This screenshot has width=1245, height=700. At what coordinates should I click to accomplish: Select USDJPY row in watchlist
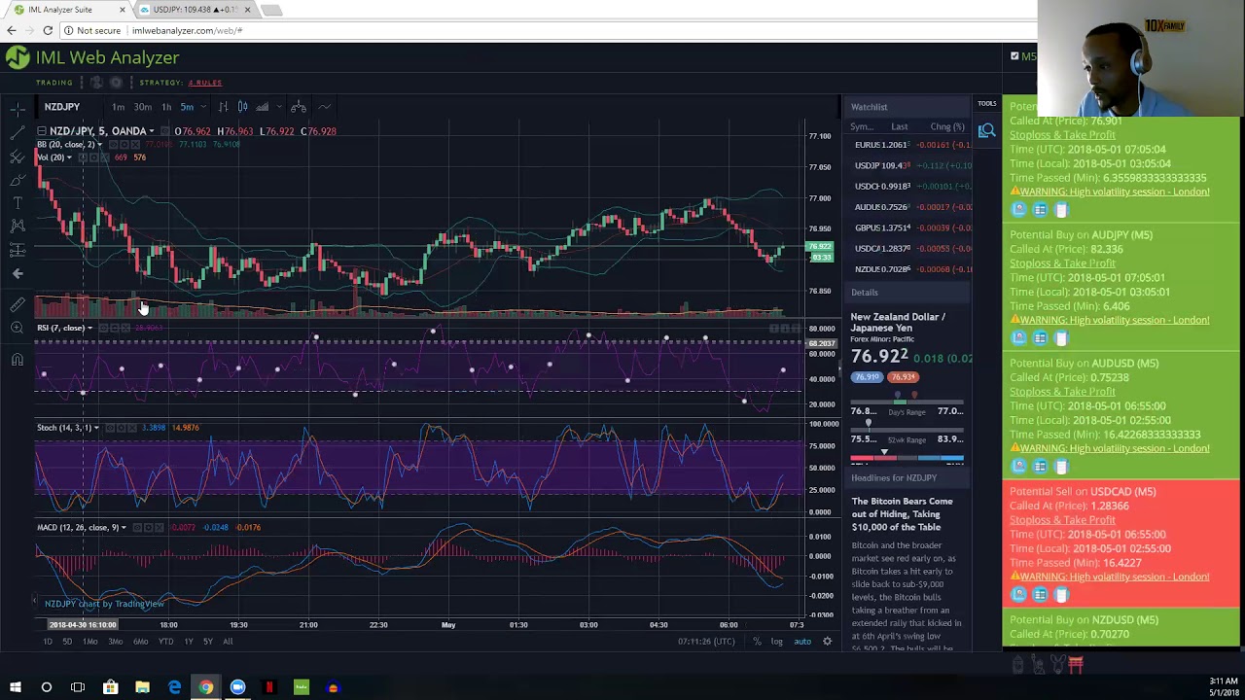click(x=910, y=165)
